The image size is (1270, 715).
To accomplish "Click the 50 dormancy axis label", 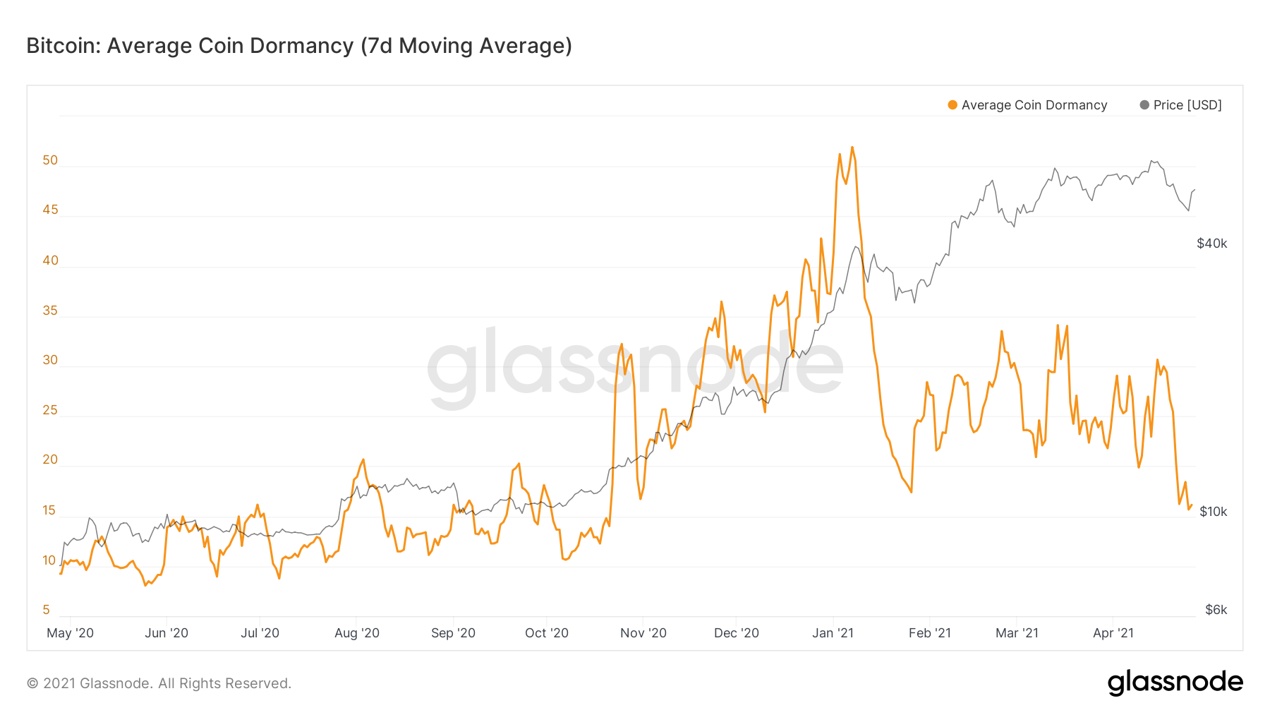I will coord(50,160).
